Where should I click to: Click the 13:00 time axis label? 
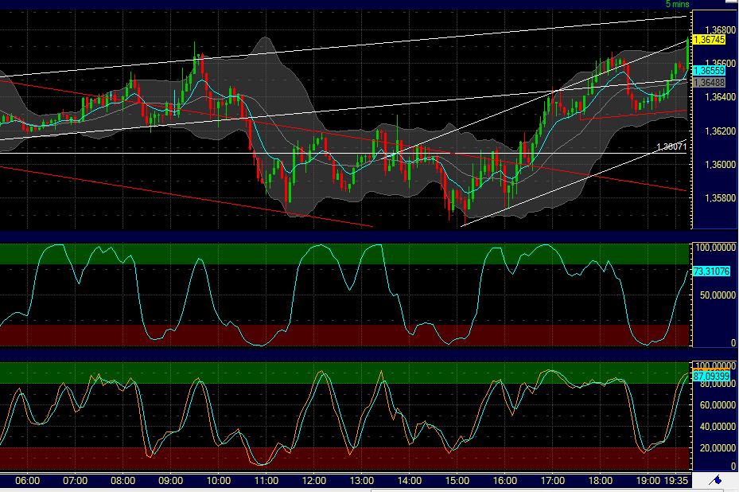361,481
